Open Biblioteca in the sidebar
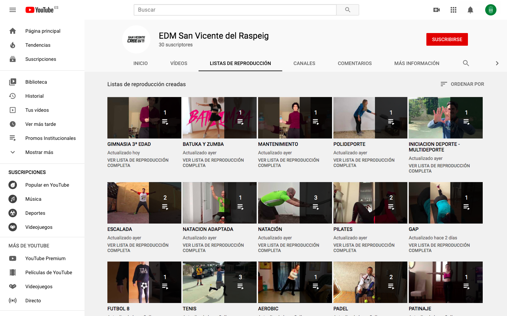Image resolution: width=507 pixels, height=316 pixels. coord(42,82)
